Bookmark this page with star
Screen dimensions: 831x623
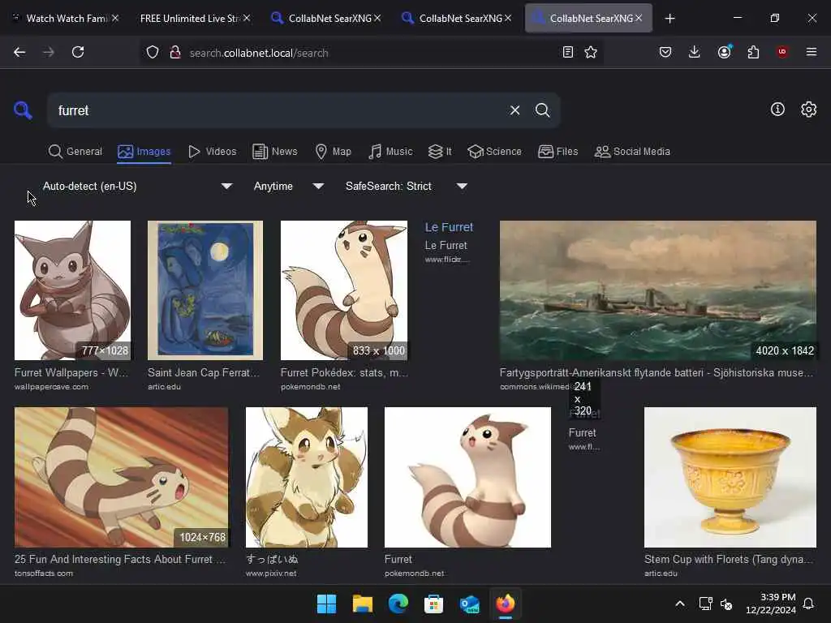coord(591,52)
